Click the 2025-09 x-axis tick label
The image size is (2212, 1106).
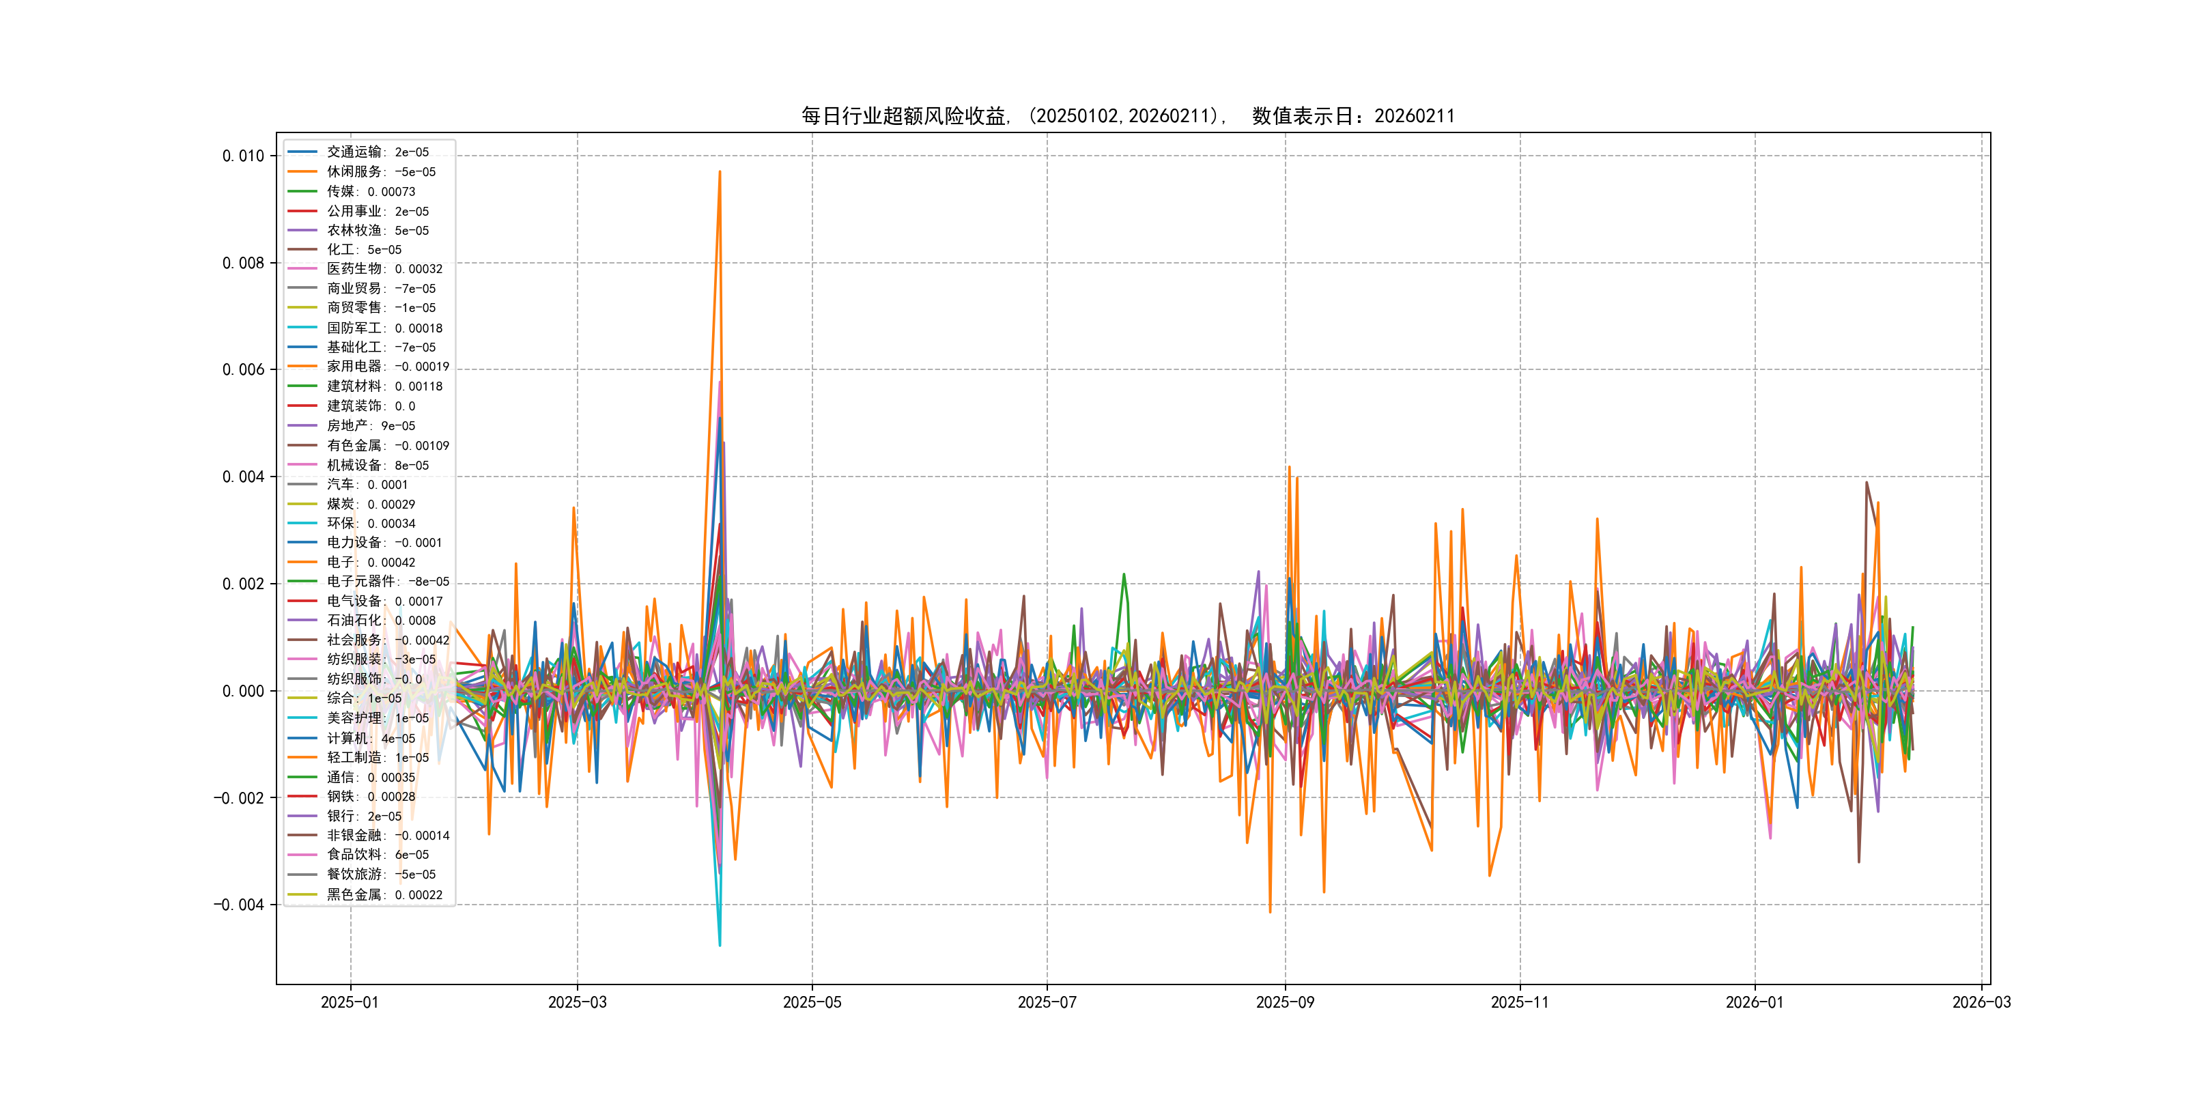pyautogui.click(x=1285, y=1002)
